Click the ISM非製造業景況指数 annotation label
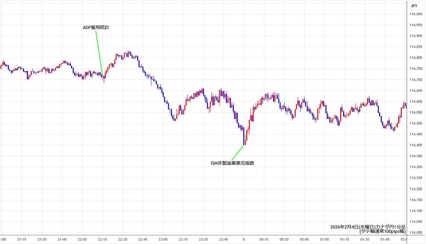The image size is (426, 244). [232, 163]
